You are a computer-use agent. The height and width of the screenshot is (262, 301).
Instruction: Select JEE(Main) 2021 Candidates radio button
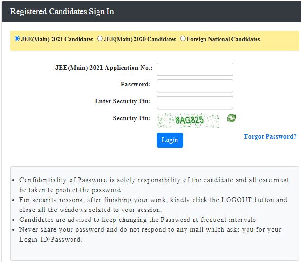point(17,39)
